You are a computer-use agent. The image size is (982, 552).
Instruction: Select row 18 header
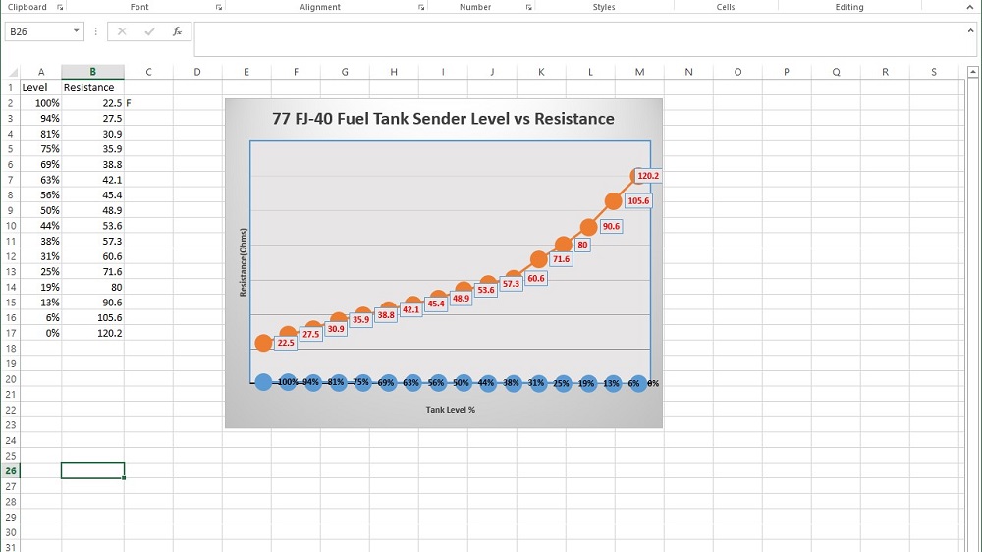pos(10,349)
